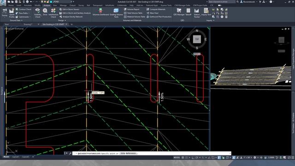
Task: Click the Plot printer icon in the quick access toolbar
Action: point(27,2)
